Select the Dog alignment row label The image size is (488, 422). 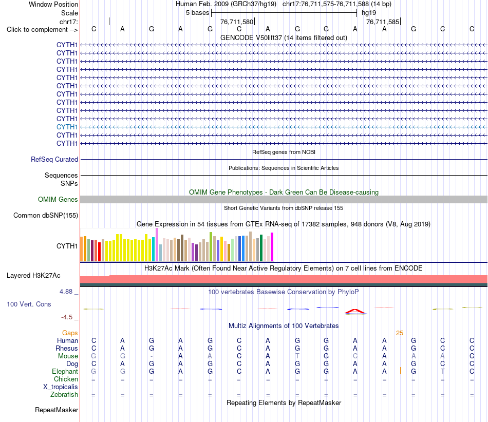(72, 364)
